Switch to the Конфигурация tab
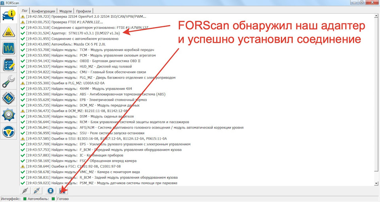380x202 pixels. tap(44, 11)
